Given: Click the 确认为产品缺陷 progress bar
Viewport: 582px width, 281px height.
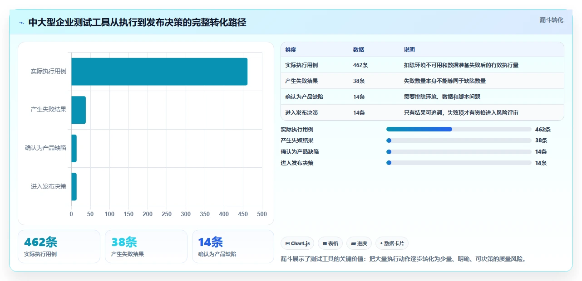Looking at the screenshot, I should point(459,152).
